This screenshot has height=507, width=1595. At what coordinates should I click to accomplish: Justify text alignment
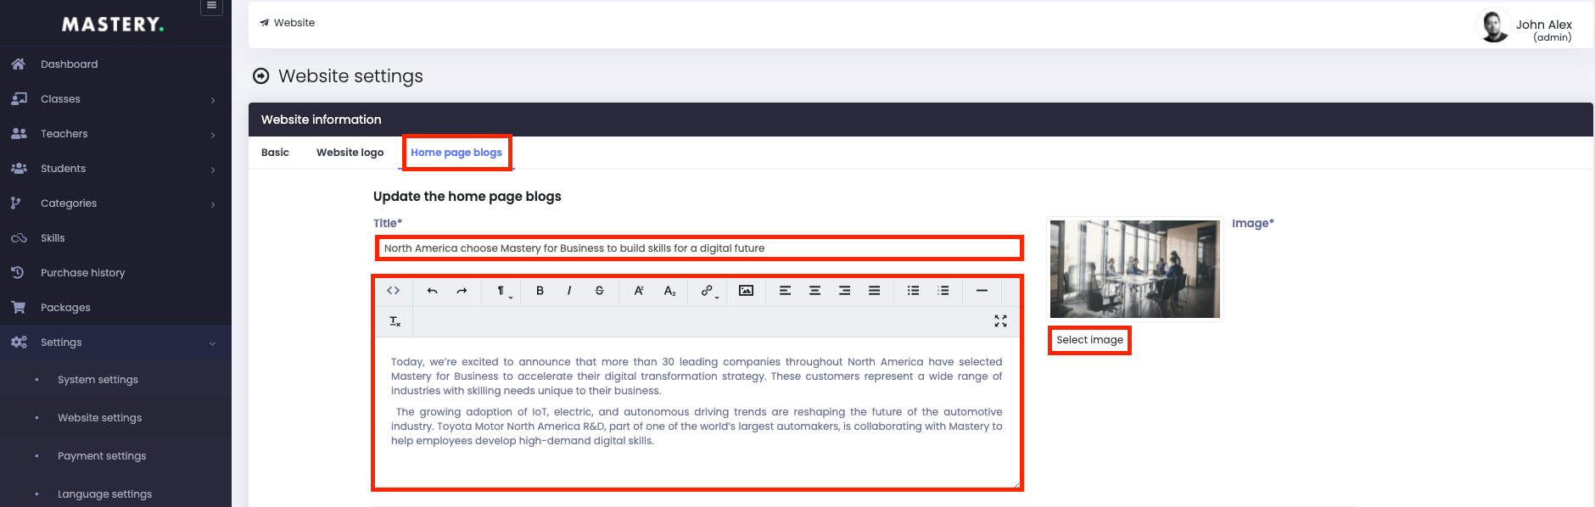(874, 291)
